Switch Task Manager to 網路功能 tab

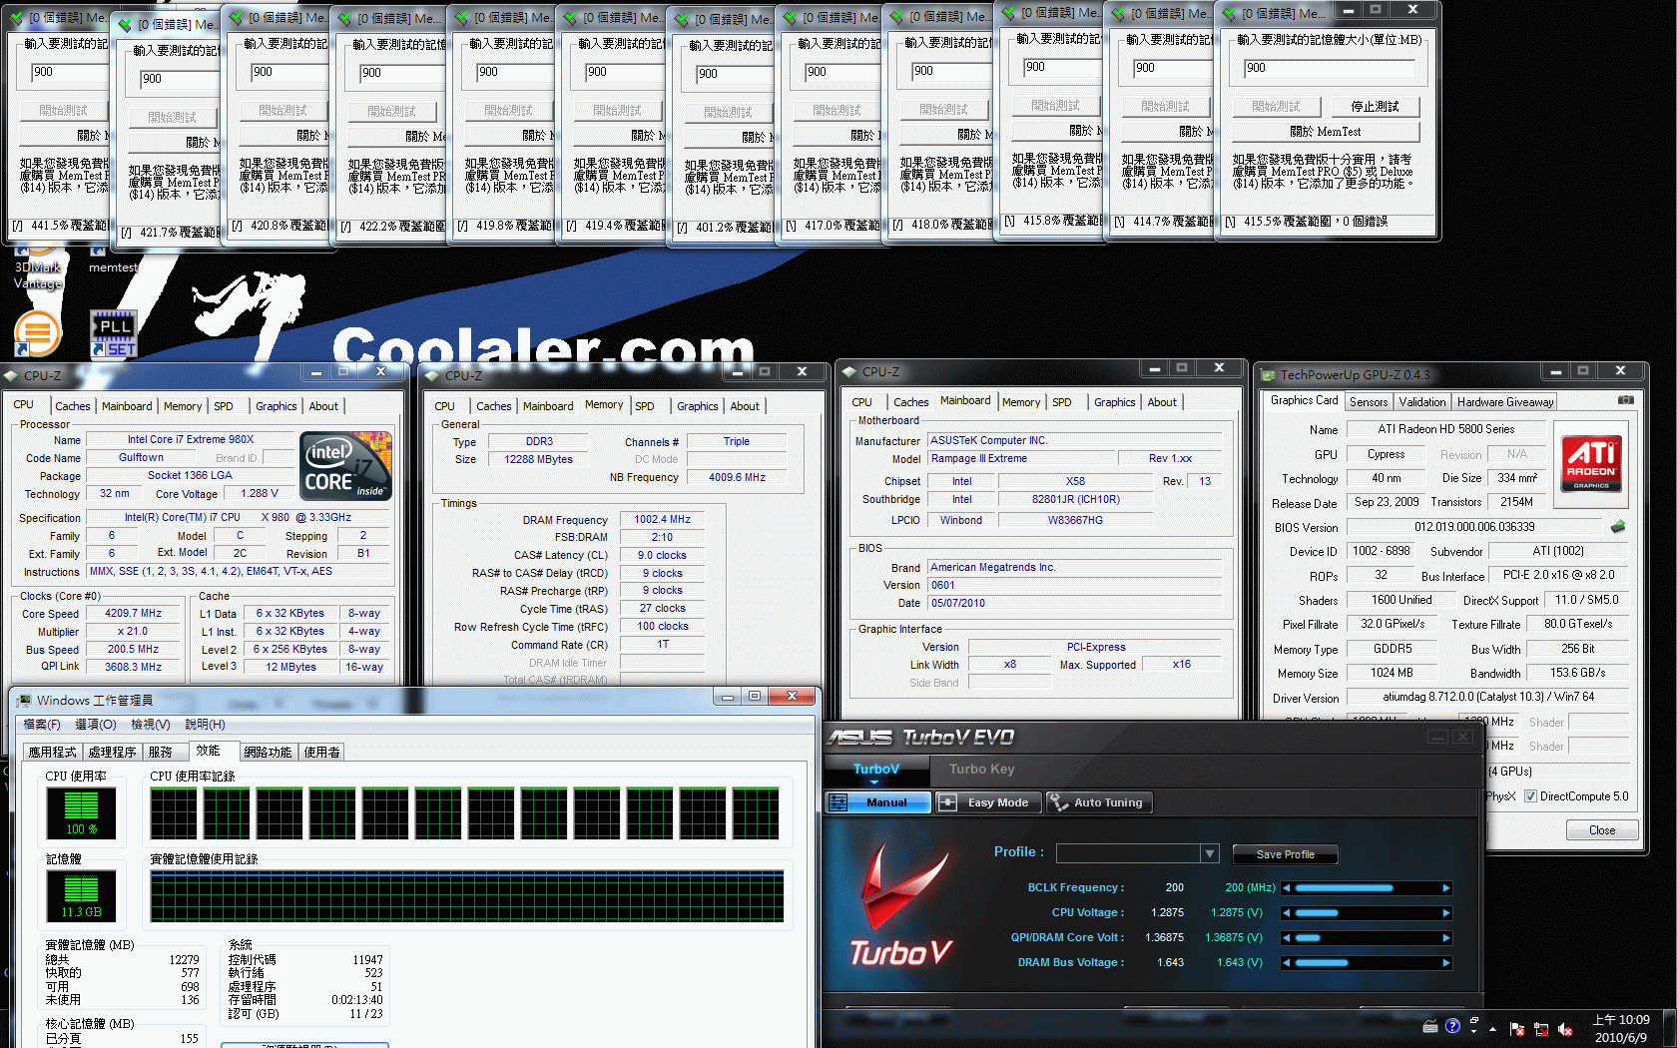pos(268,753)
